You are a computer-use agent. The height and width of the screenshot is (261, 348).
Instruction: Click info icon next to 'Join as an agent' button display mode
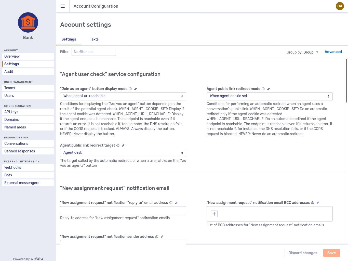click(130, 89)
